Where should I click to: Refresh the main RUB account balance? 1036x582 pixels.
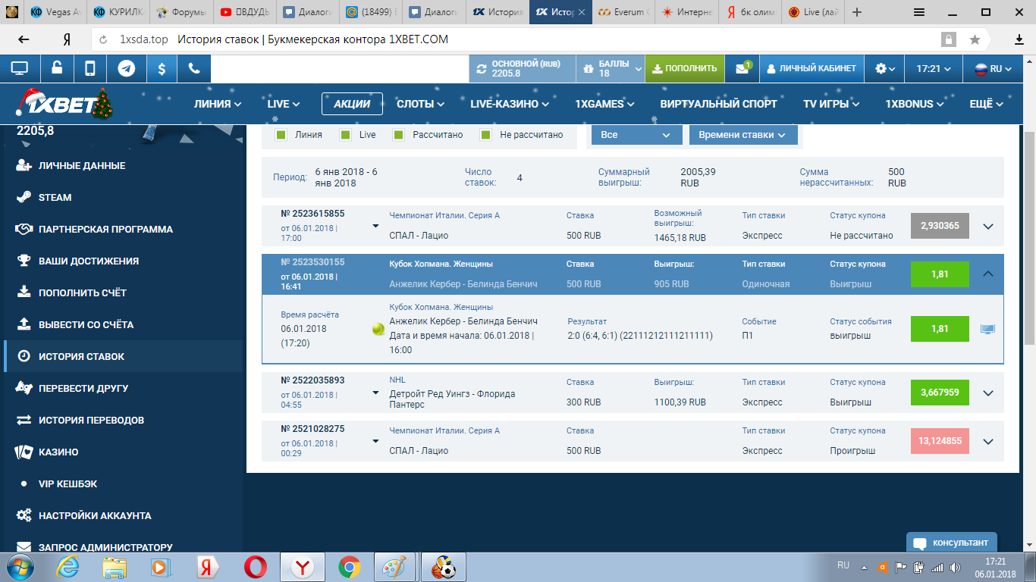click(481, 69)
